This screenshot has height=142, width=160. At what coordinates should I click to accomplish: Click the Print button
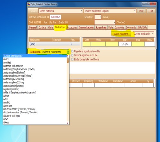click(x=141, y=11)
